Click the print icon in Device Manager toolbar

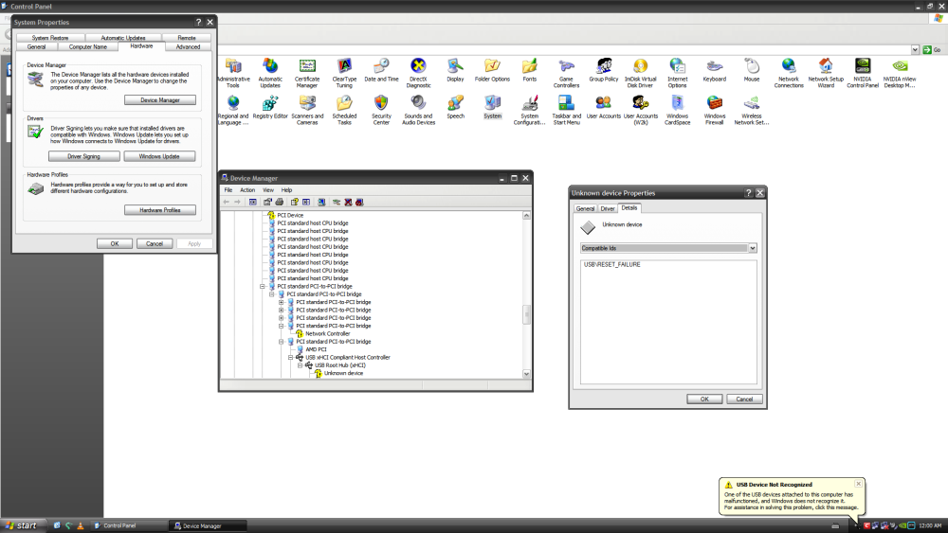280,202
